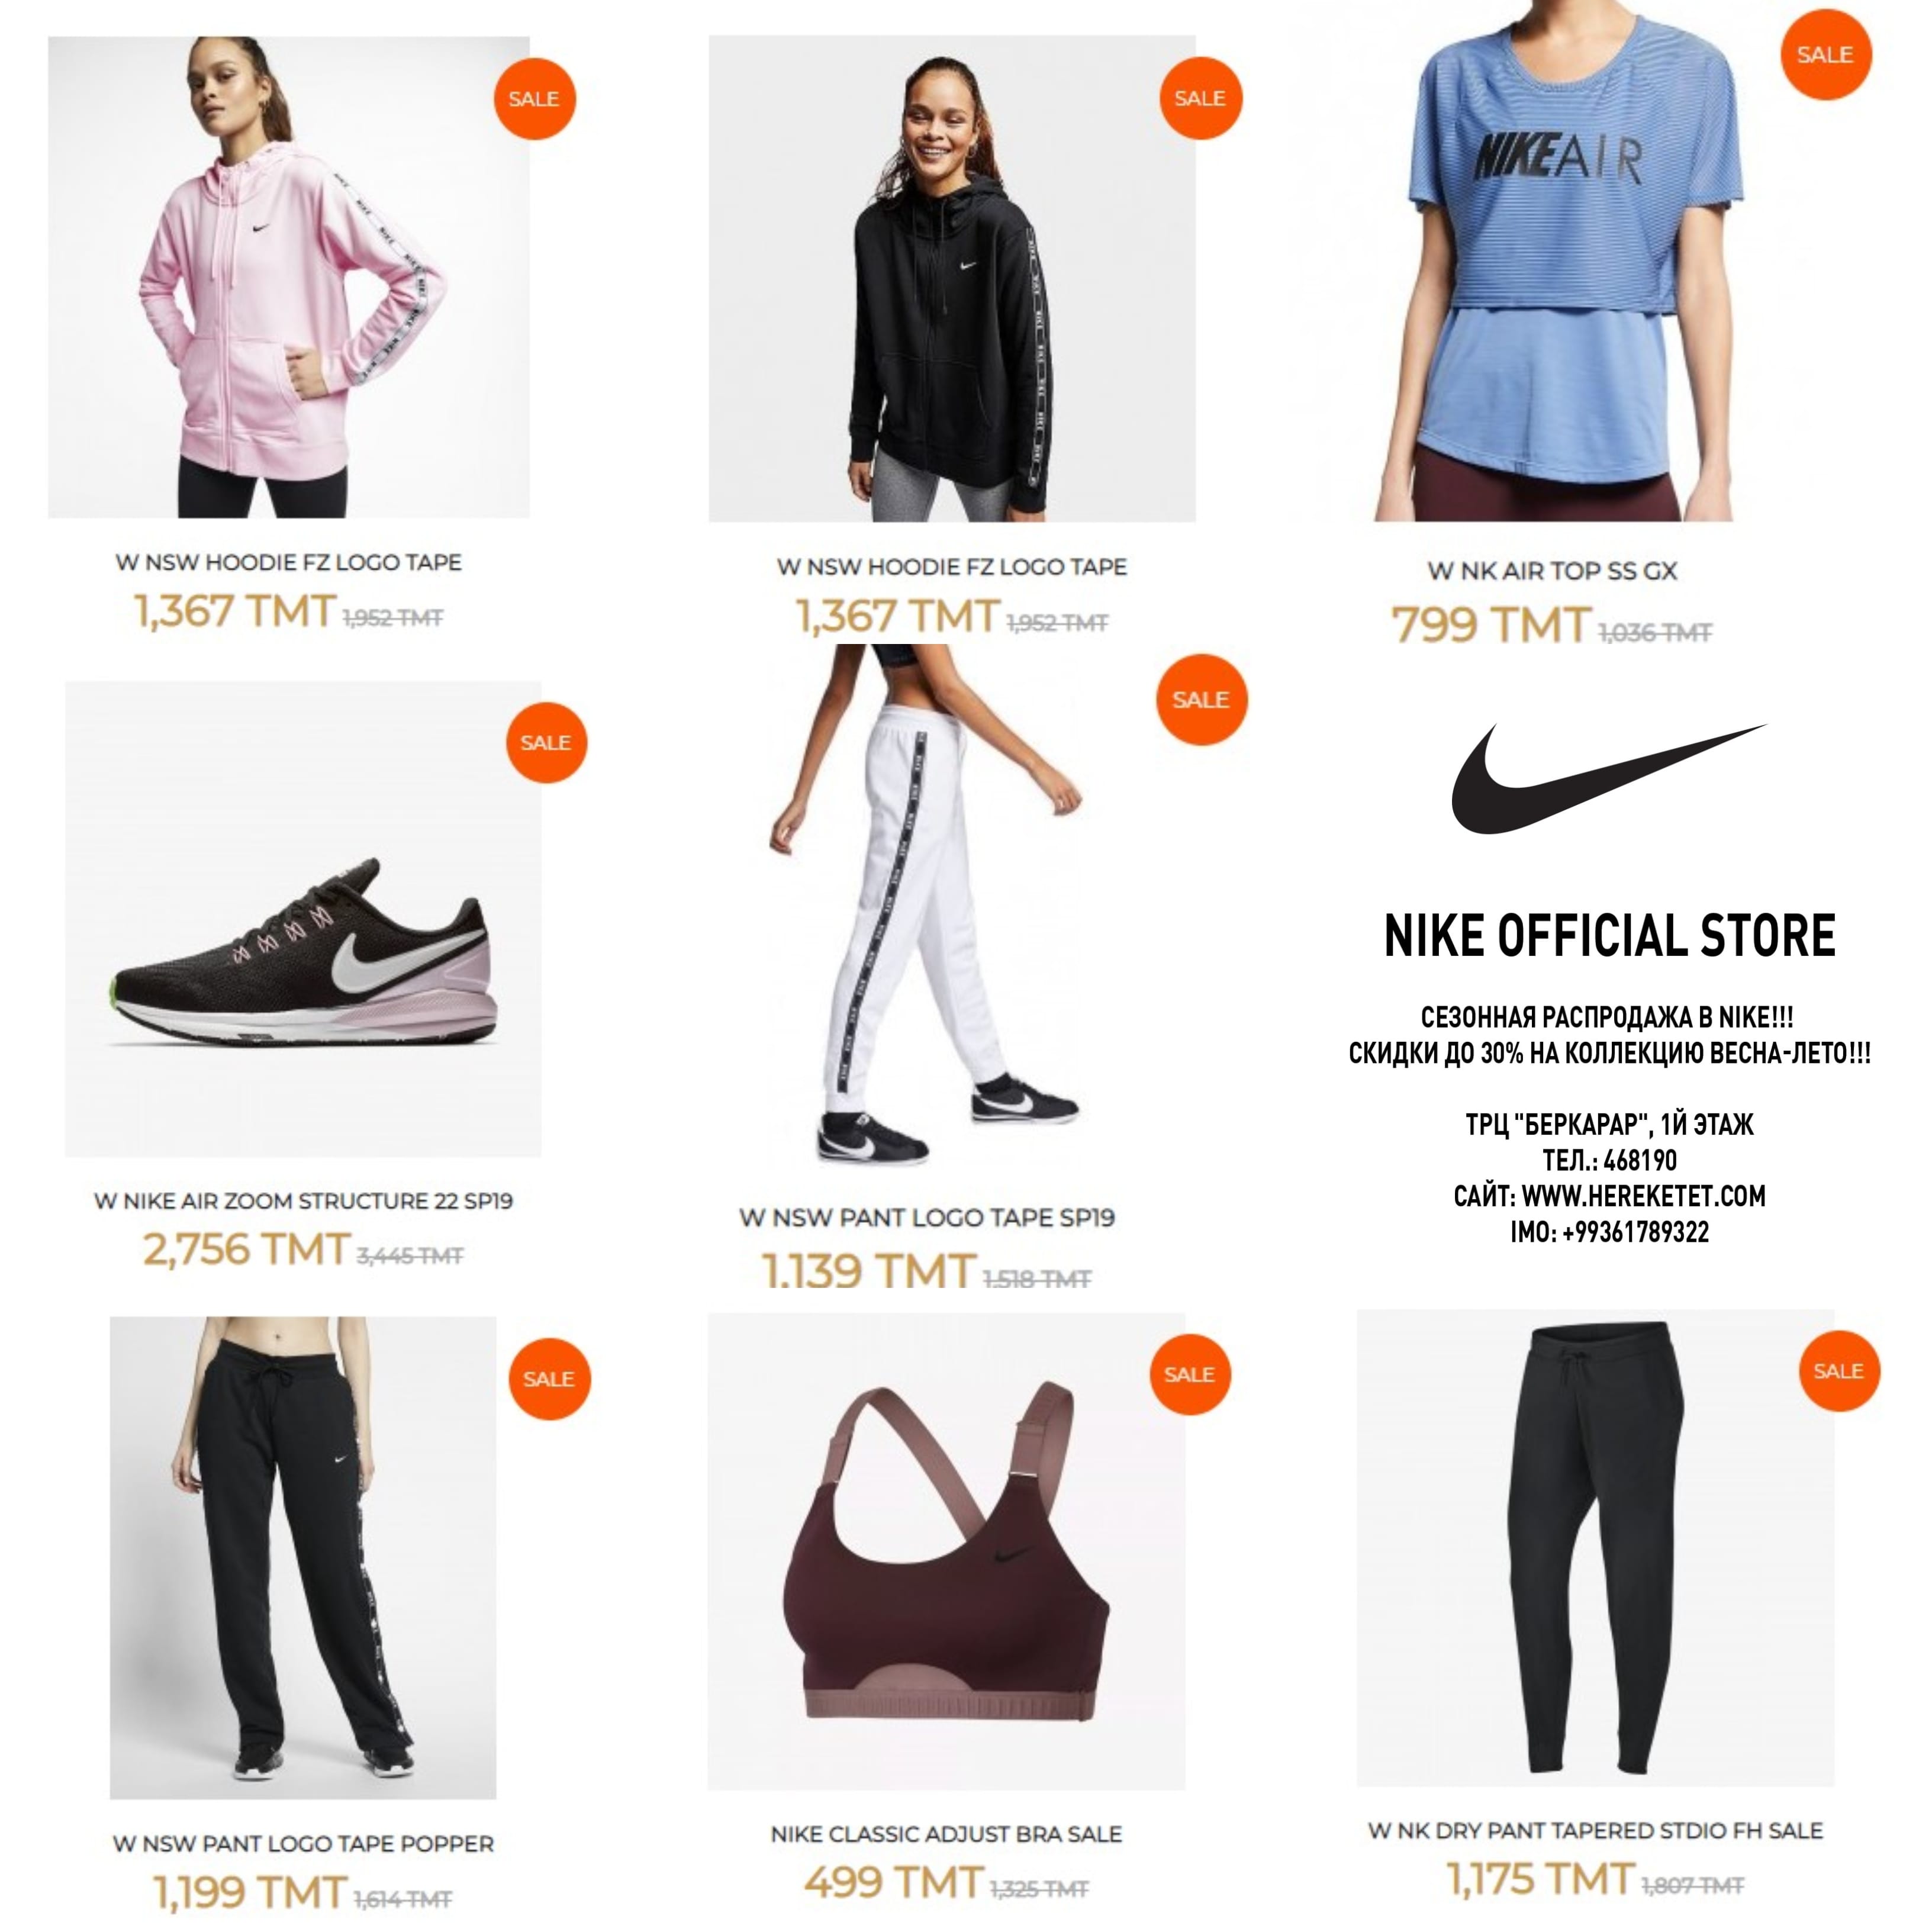1932x1932 pixels.
Task: Click the 2,756 TMT sneaker price
Action: point(245,1249)
